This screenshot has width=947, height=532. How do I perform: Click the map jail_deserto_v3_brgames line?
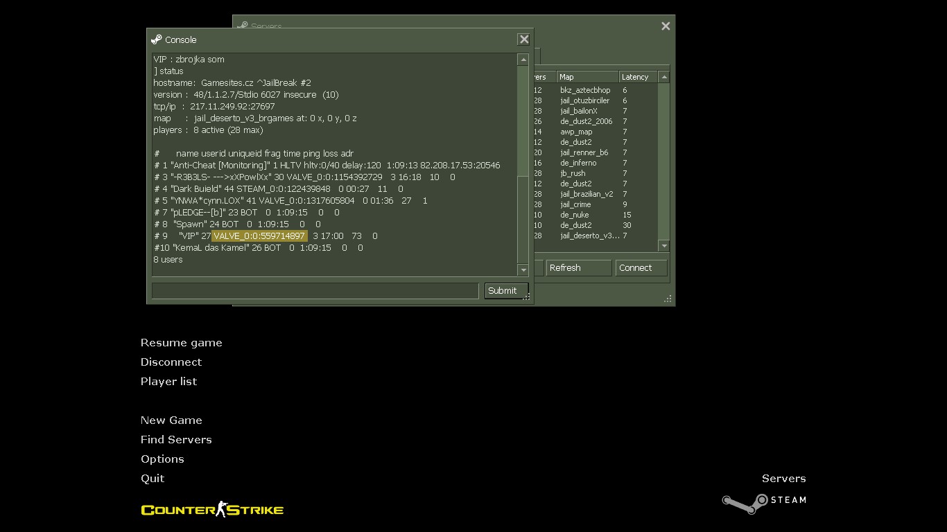point(255,118)
